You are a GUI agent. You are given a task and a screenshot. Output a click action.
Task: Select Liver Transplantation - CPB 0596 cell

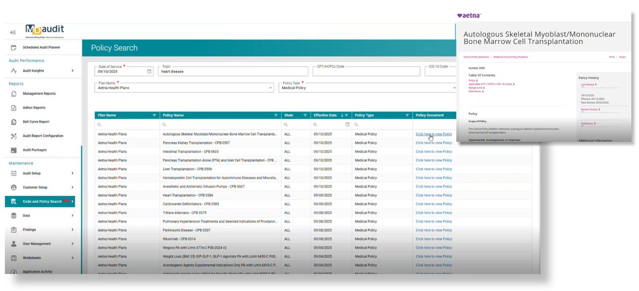tap(220, 169)
